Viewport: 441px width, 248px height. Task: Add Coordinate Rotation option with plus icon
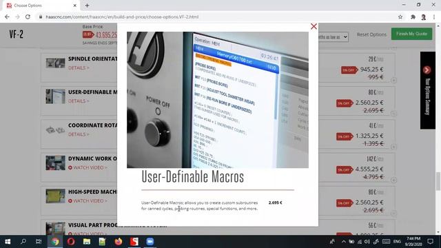(393, 147)
